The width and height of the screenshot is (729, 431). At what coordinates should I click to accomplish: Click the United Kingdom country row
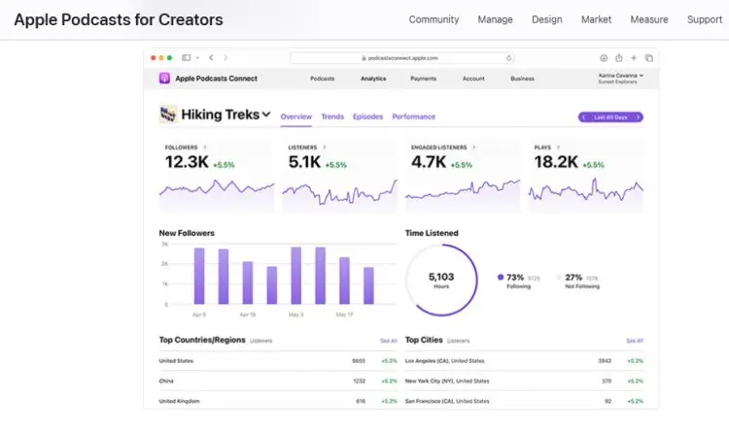278,401
